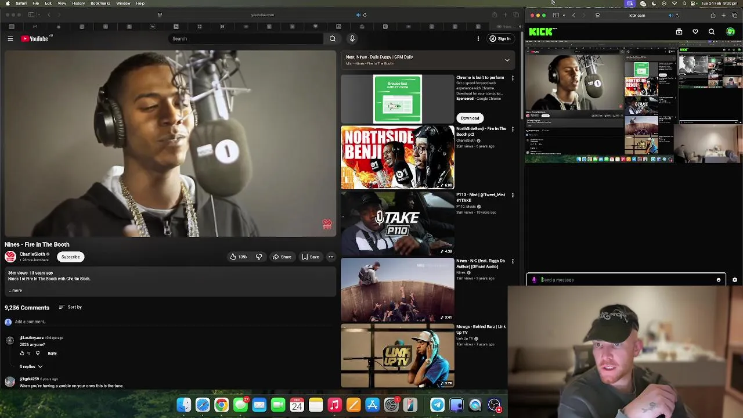Dislike the Nines Fire In The Booth video
743x418 pixels.
coord(259,257)
